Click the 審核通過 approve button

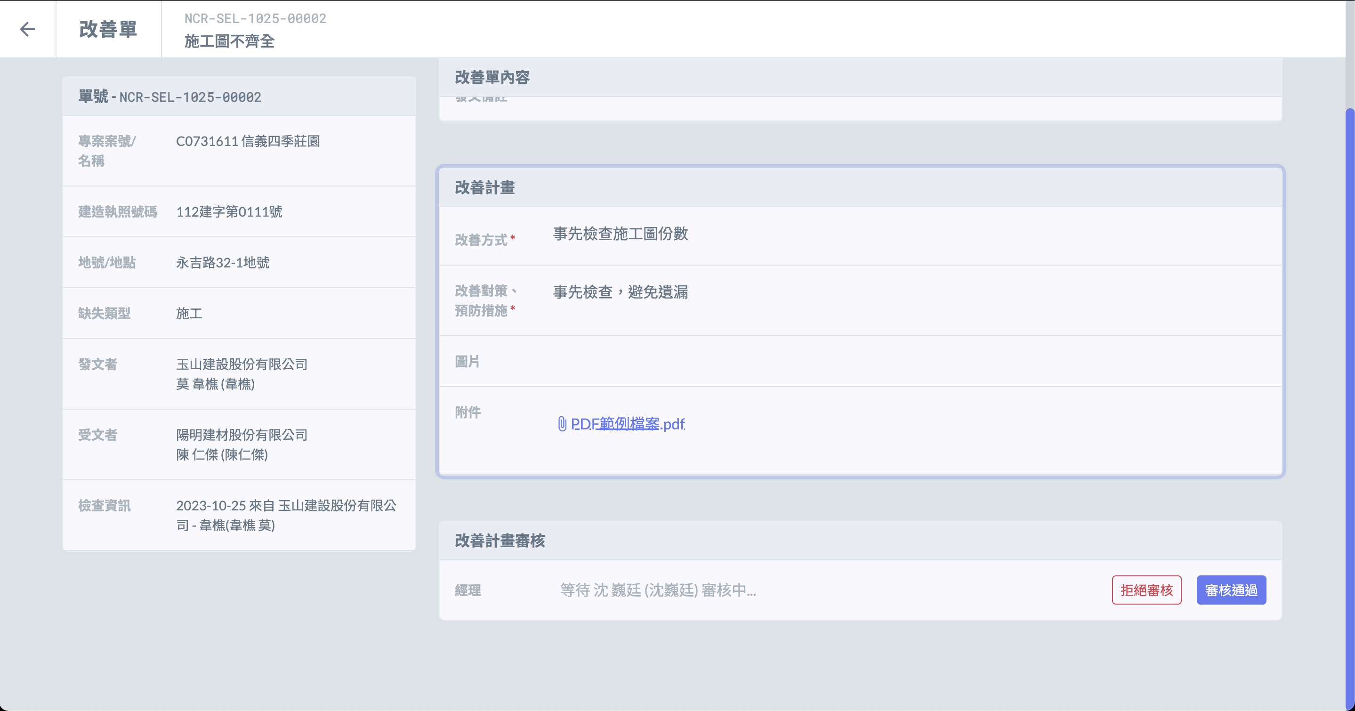1231,590
